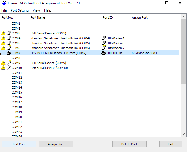Click the Test Print button
Viewport: 187px width, 152px height.
point(19,144)
